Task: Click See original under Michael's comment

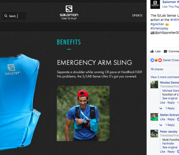Action: coord(170,98)
